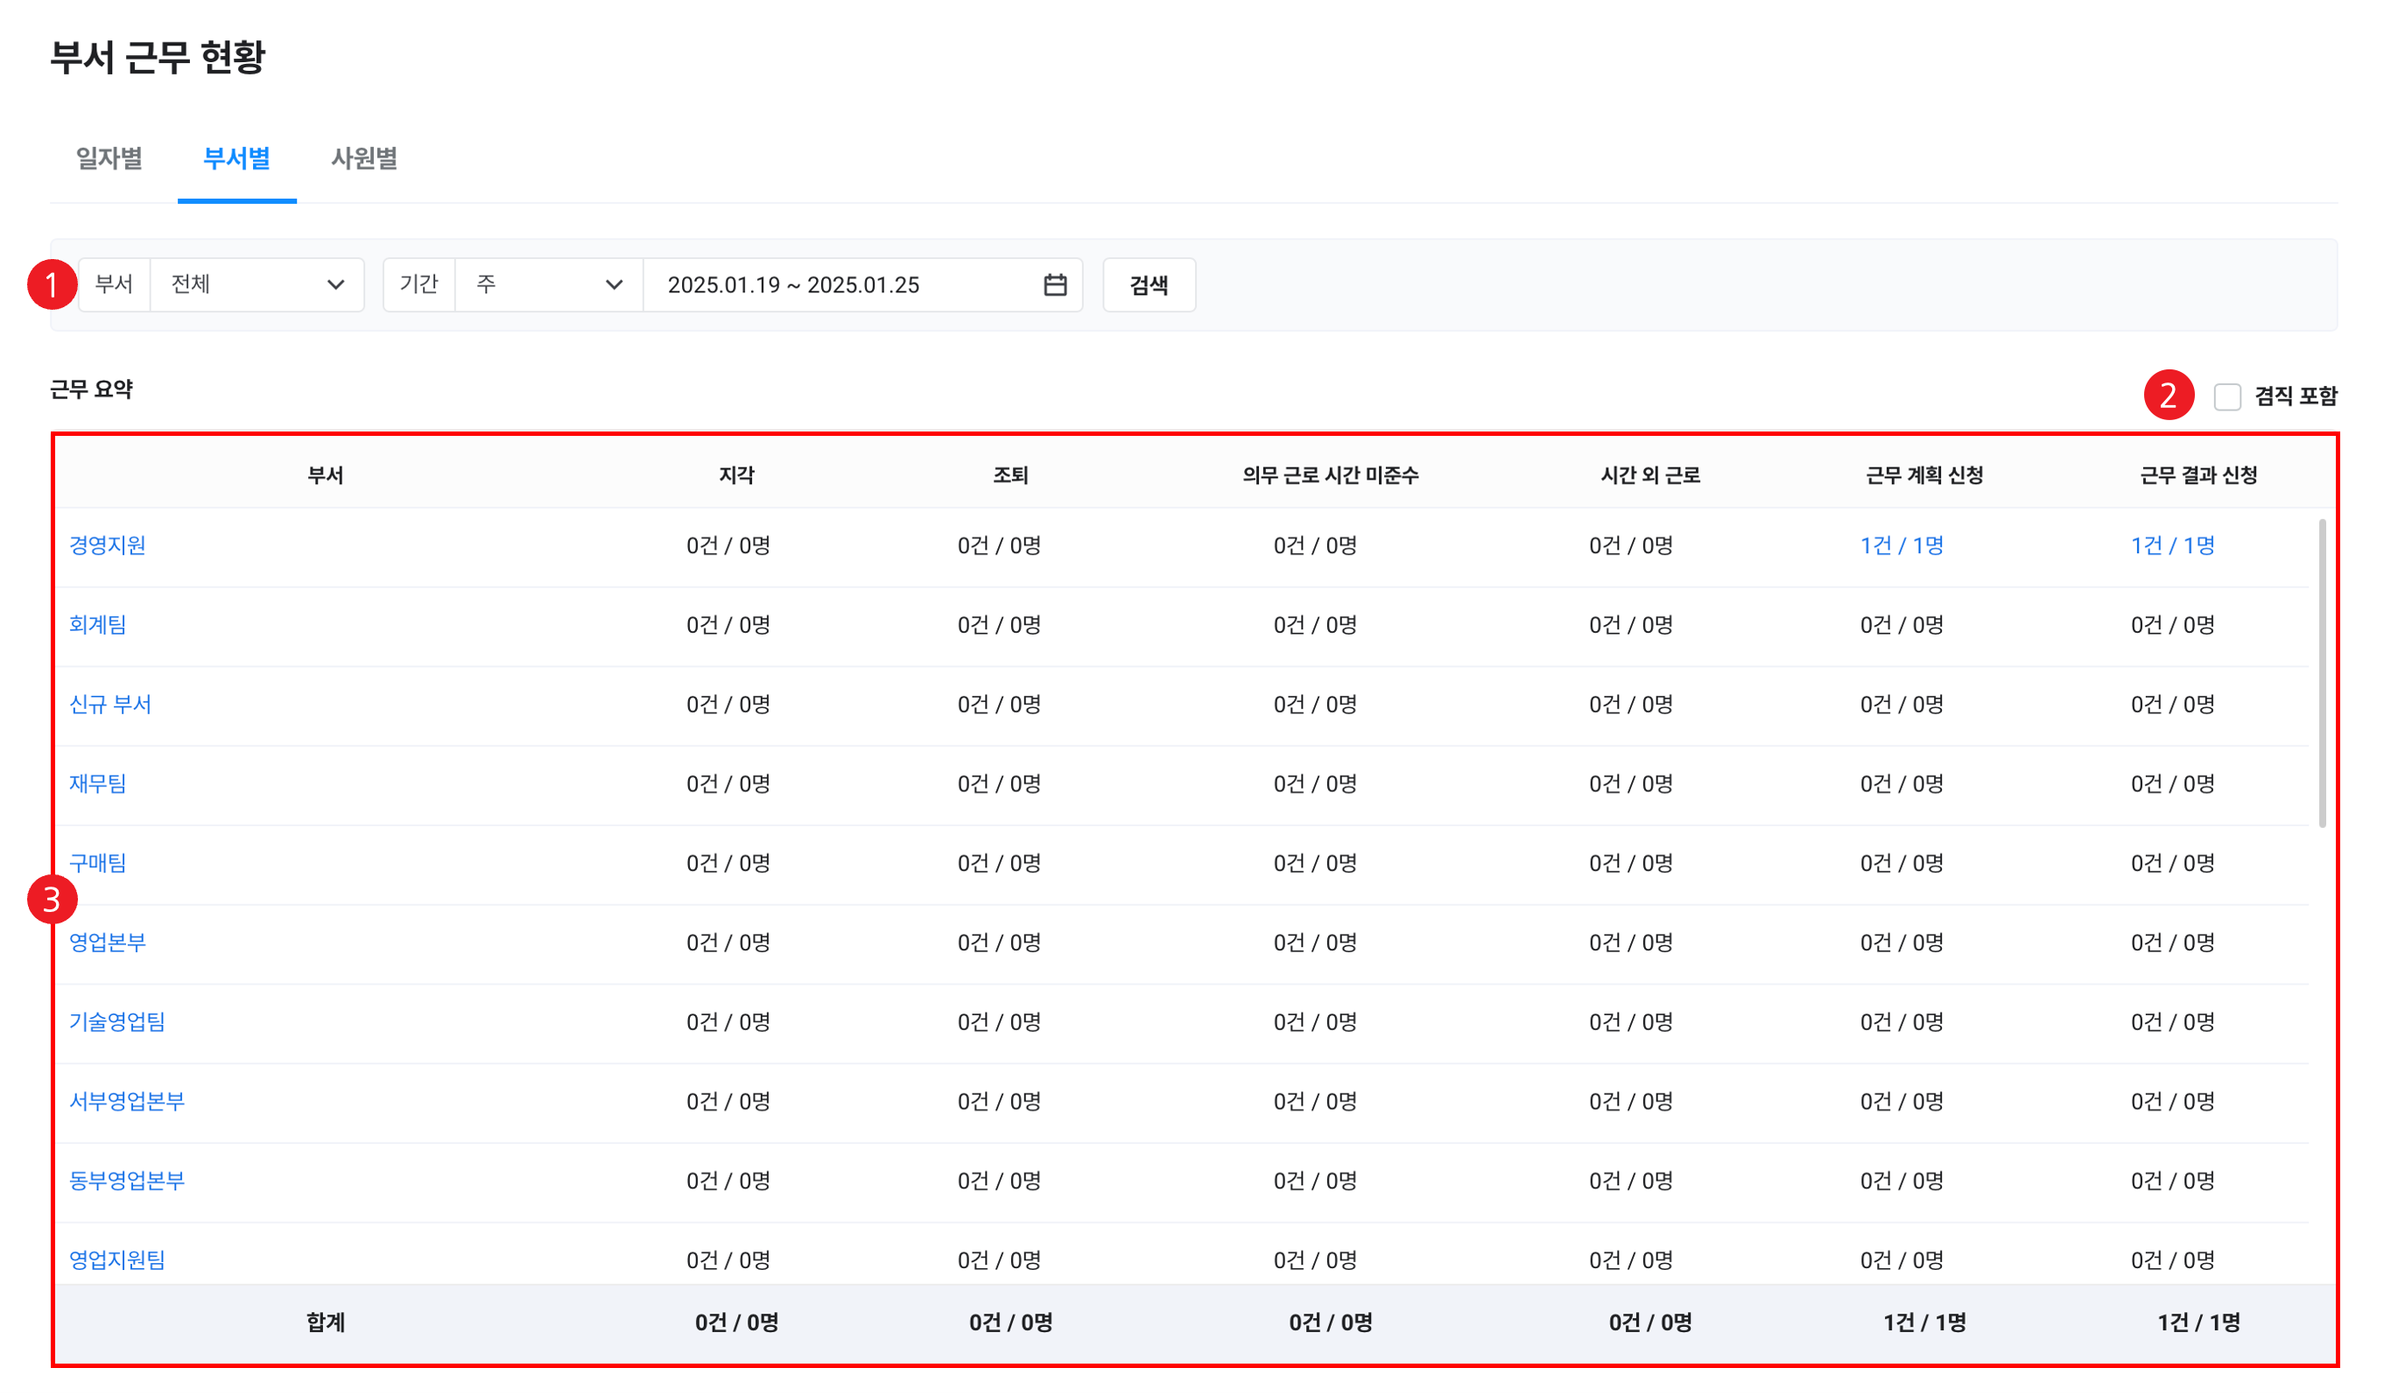Image resolution: width=2391 pixels, height=1396 pixels.
Task: Open 경영지원 근무 계획 신청 1건 link
Action: tap(1902, 545)
